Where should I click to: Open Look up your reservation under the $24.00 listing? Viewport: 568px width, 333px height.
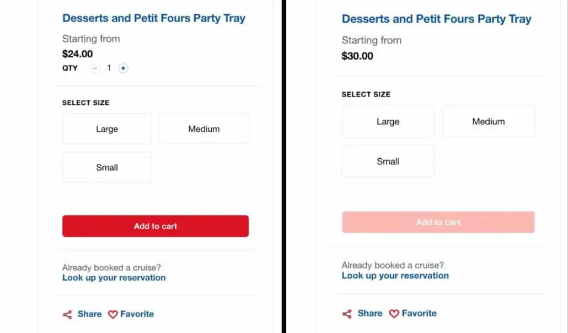pos(114,278)
